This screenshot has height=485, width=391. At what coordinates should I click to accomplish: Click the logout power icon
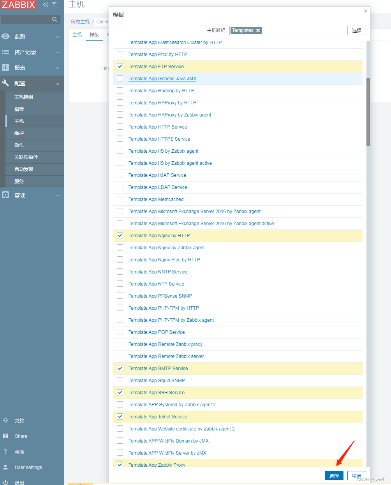[x=5, y=482]
